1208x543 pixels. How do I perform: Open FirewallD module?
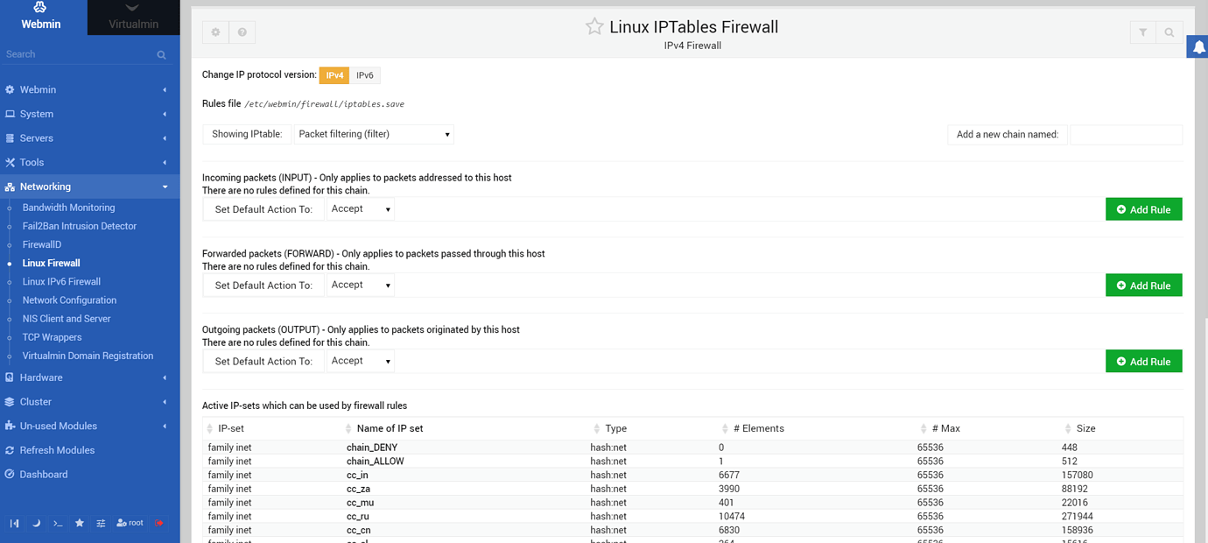coord(42,244)
